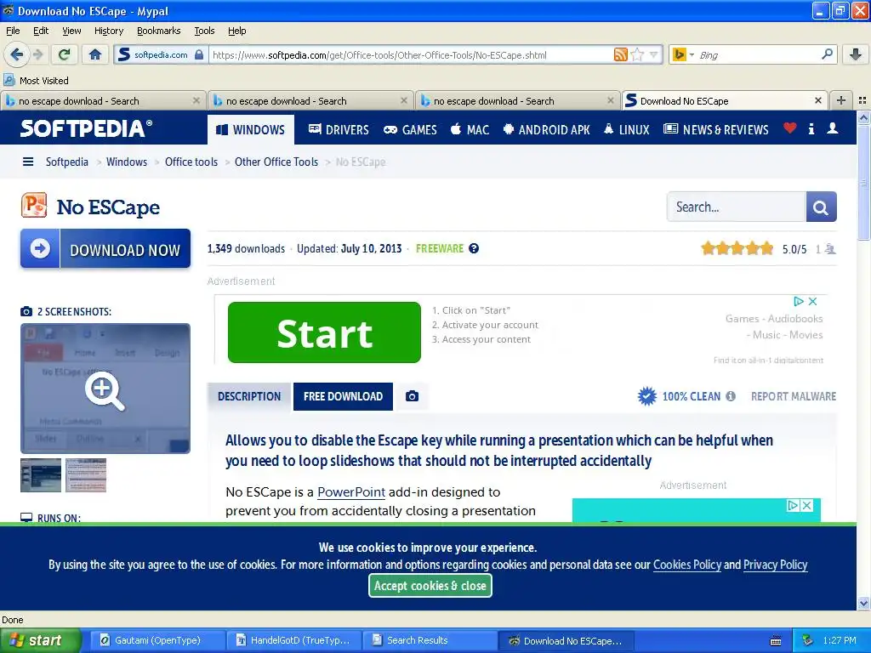Image resolution: width=871 pixels, height=653 pixels.
Task: Click the user ratings count icon
Action: click(x=829, y=249)
